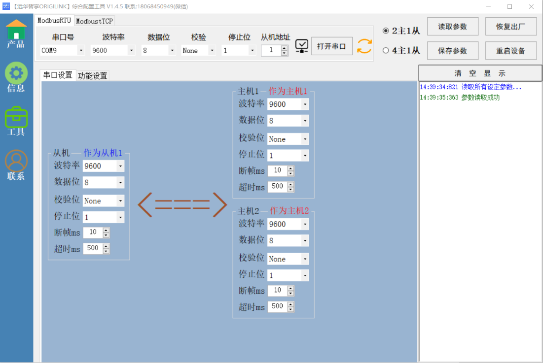Switch to the ModbustTCP tab

pyautogui.click(x=94, y=21)
